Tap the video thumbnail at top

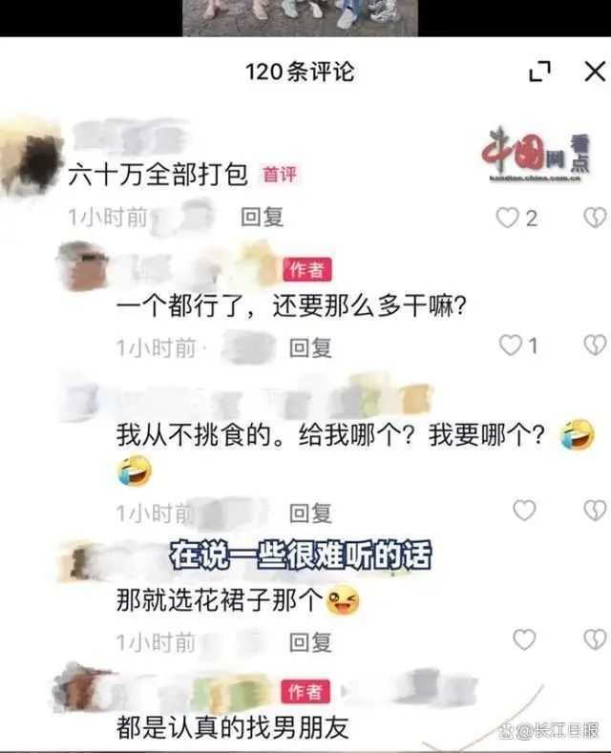[x=300, y=18]
